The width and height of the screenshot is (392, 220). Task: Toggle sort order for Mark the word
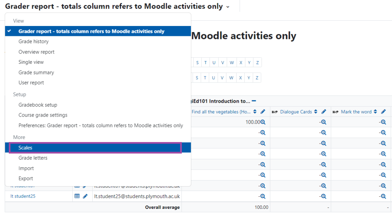pos(376,112)
